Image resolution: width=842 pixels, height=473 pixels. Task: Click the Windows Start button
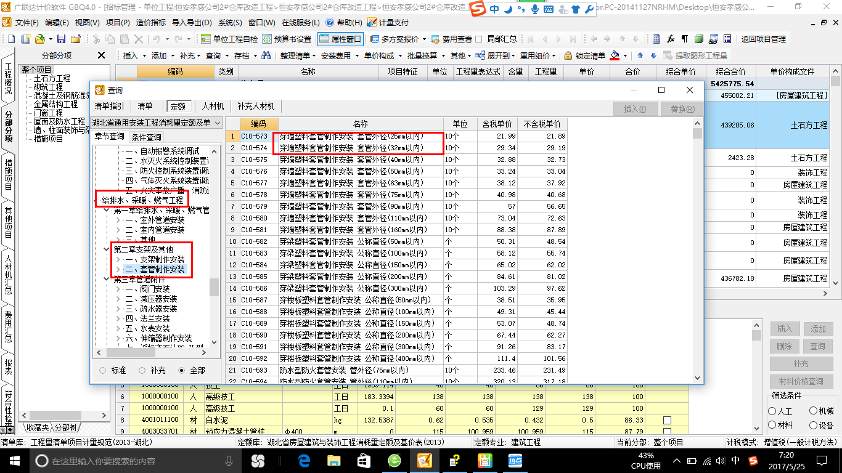point(14,460)
